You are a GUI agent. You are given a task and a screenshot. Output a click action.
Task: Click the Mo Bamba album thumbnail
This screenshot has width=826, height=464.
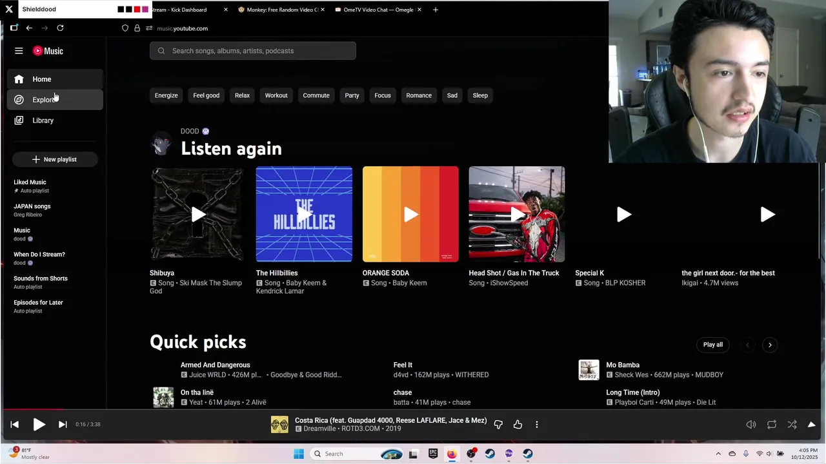pyautogui.click(x=589, y=370)
